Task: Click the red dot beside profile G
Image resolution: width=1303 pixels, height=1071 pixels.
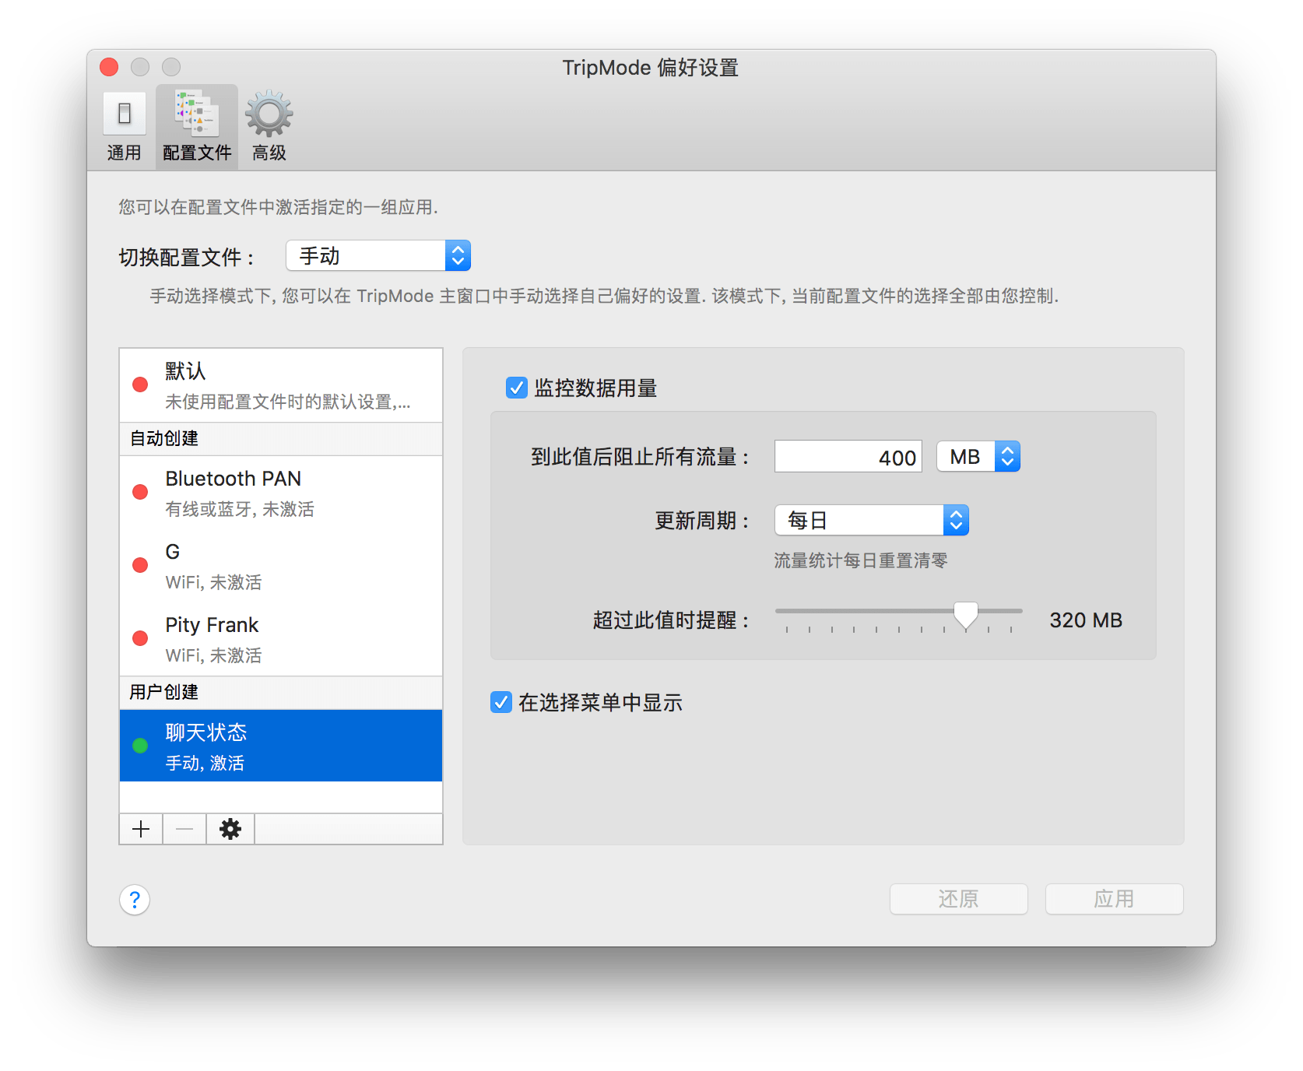Action: point(140,565)
